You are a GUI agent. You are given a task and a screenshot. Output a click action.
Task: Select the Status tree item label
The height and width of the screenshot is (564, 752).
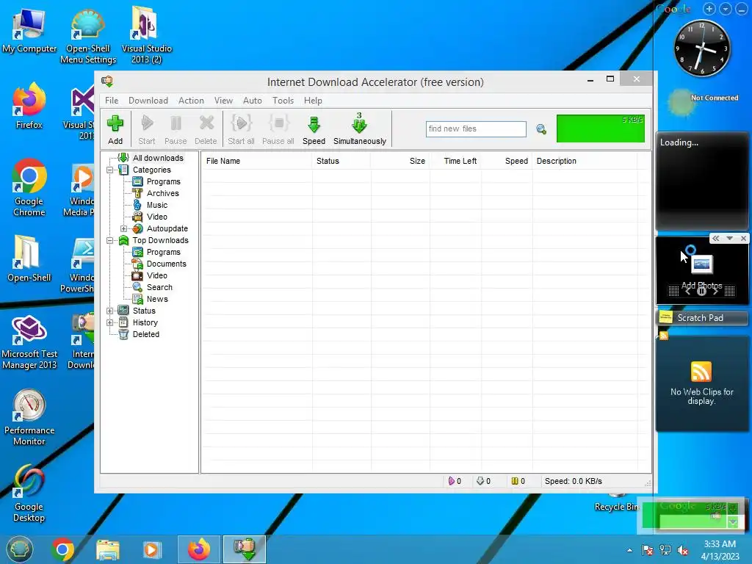[145, 311]
